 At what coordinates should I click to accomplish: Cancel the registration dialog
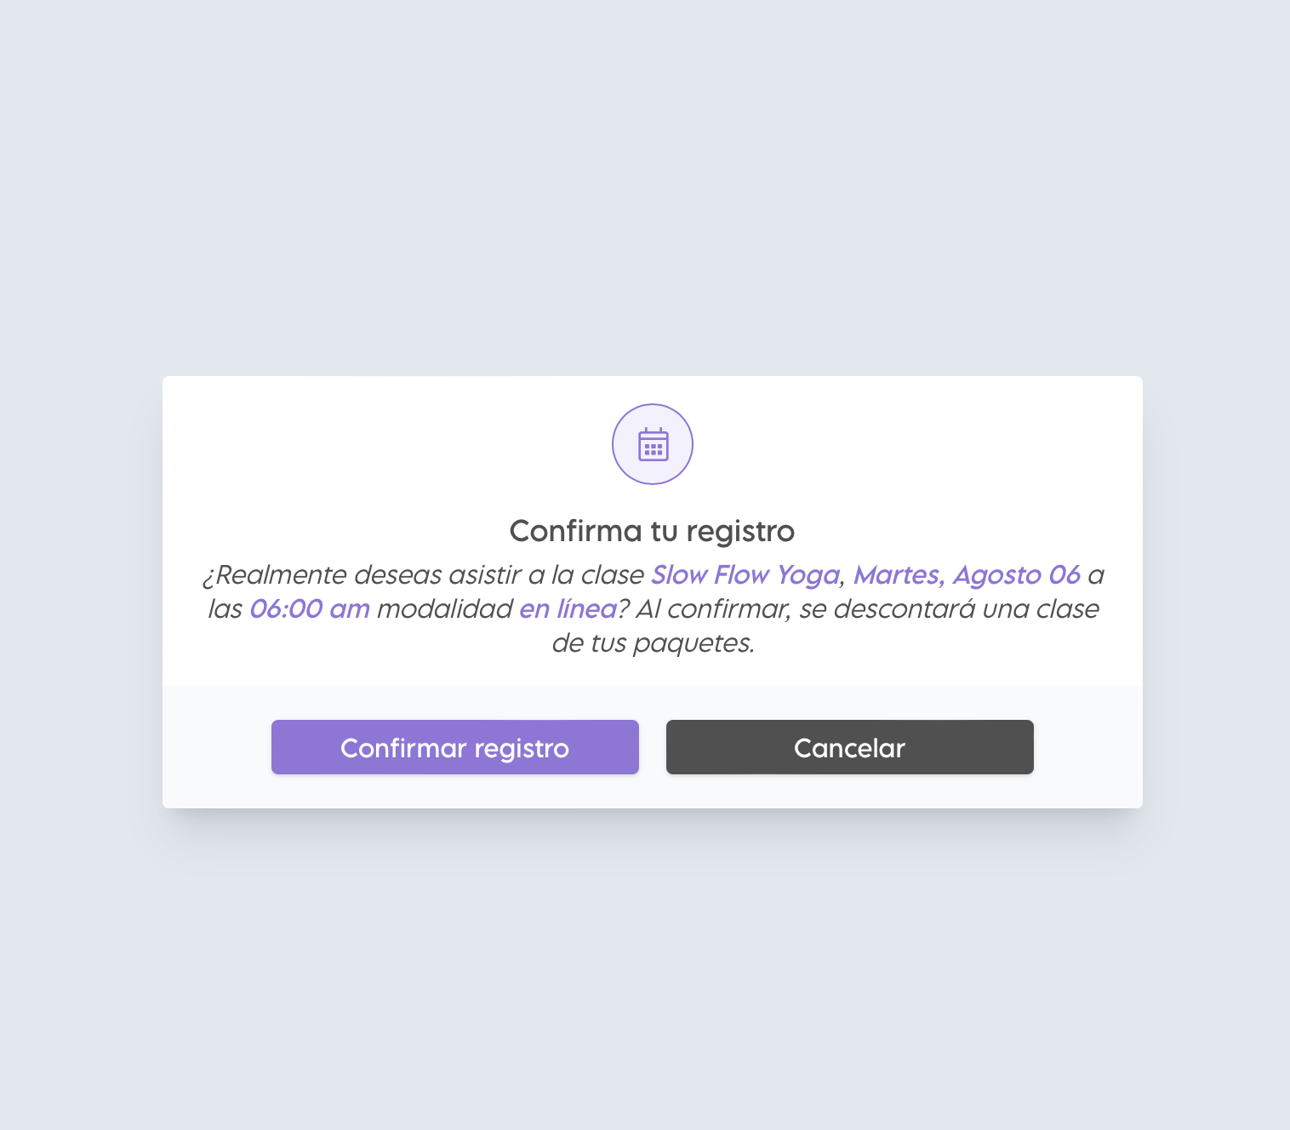click(x=850, y=747)
